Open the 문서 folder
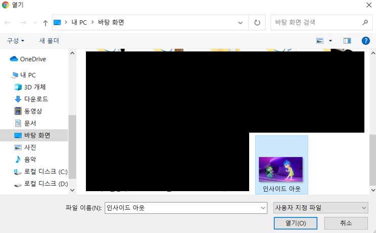The height and width of the screenshot is (233, 376). [30, 123]
